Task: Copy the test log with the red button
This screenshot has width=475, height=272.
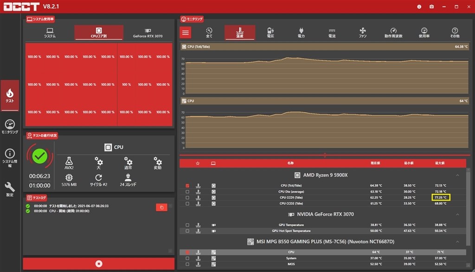Action: click(x=161, y=207)
